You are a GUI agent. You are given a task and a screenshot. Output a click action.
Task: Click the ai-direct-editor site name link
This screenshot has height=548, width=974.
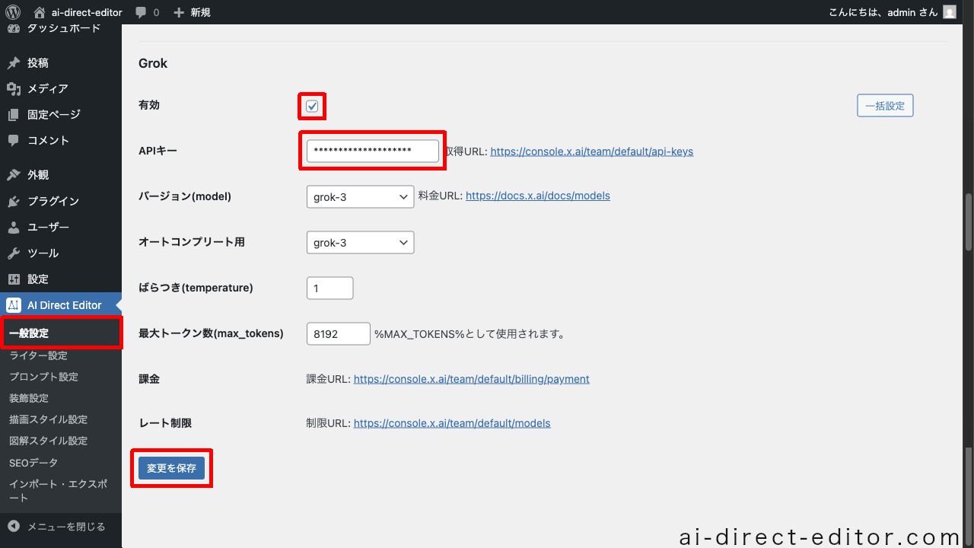point(87,12)
